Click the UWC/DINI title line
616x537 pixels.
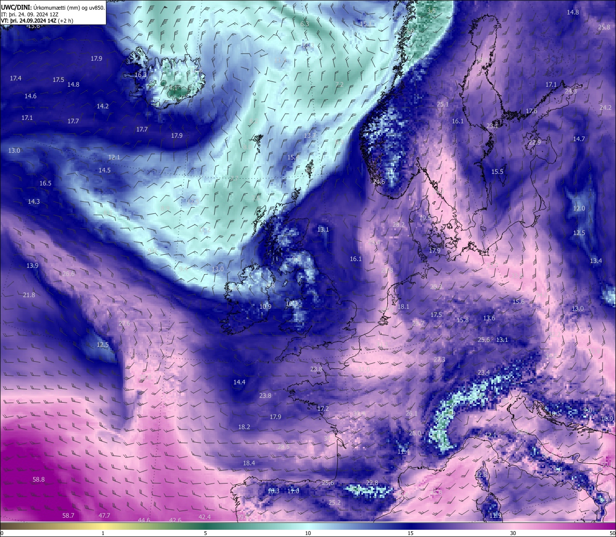point(52,7)
